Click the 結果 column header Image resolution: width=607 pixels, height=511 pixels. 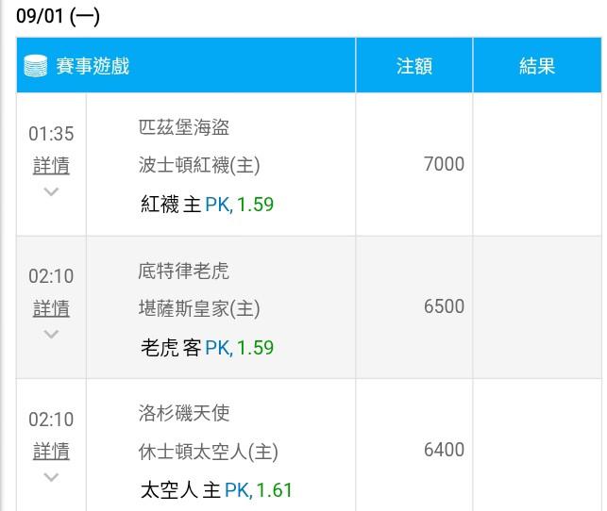click(x=537, y=66)
